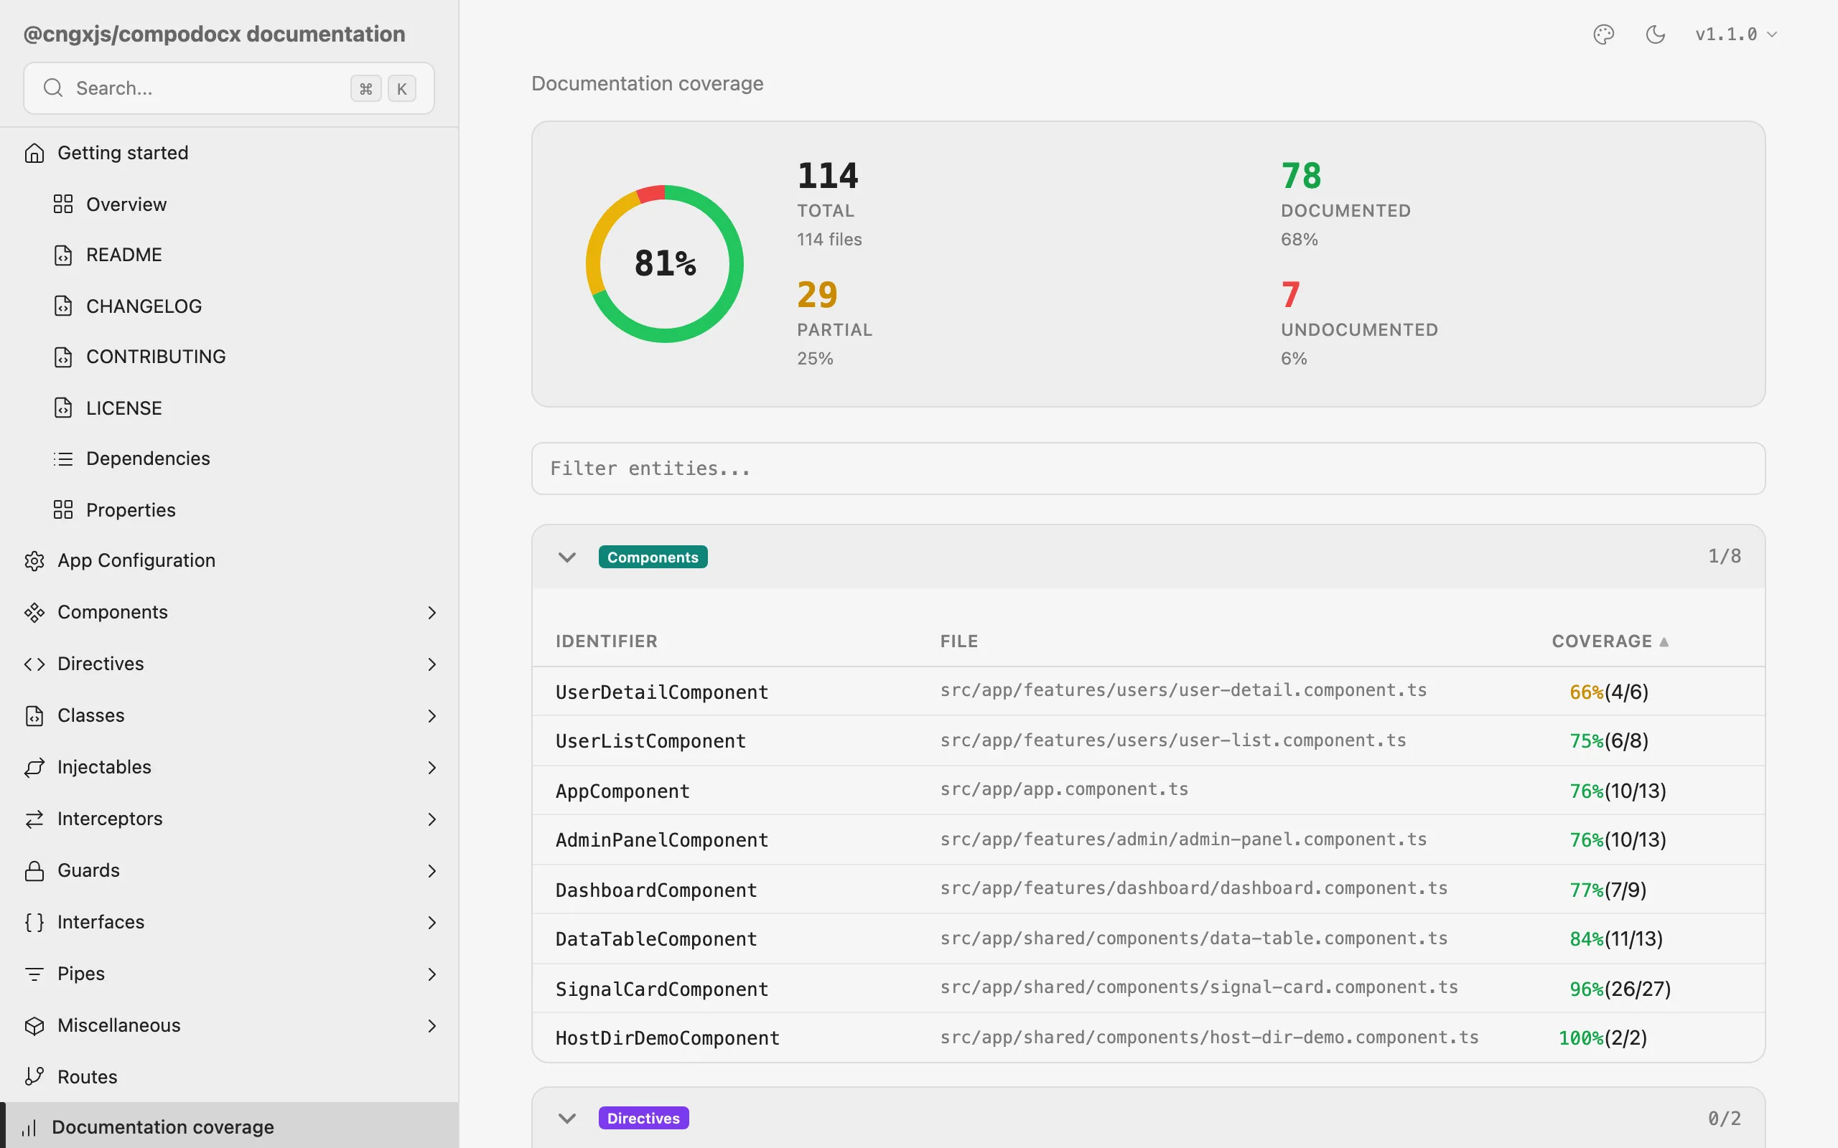This screenshot has height=1148, width=1838.
Task: Click the README file icon
Action: (x=63, y=255)
